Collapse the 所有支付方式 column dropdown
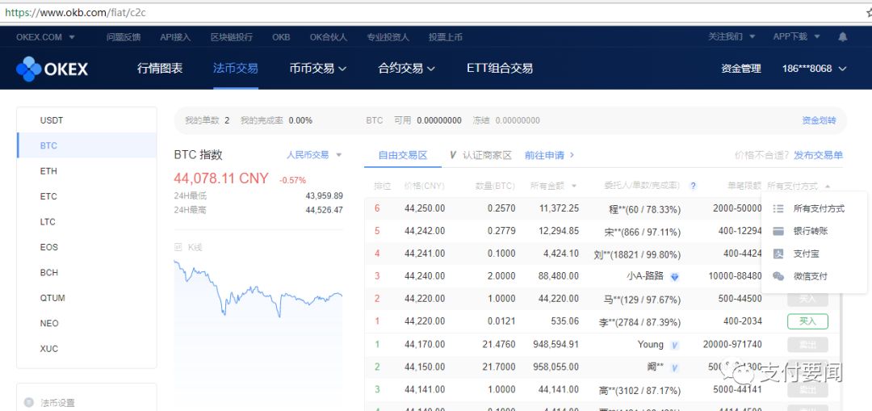Viewport: 872px width, 411px height. [799, 186]
